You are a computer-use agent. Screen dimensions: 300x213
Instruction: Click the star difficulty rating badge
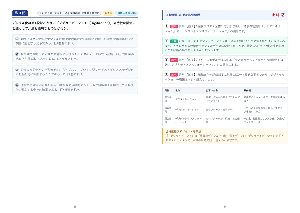[x=108, y=13]
